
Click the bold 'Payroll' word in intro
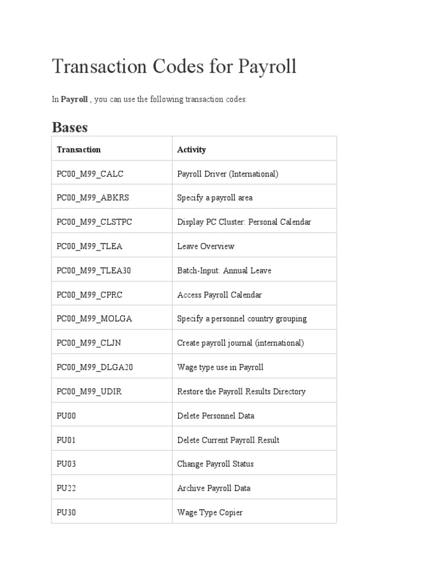pos(74,99)
